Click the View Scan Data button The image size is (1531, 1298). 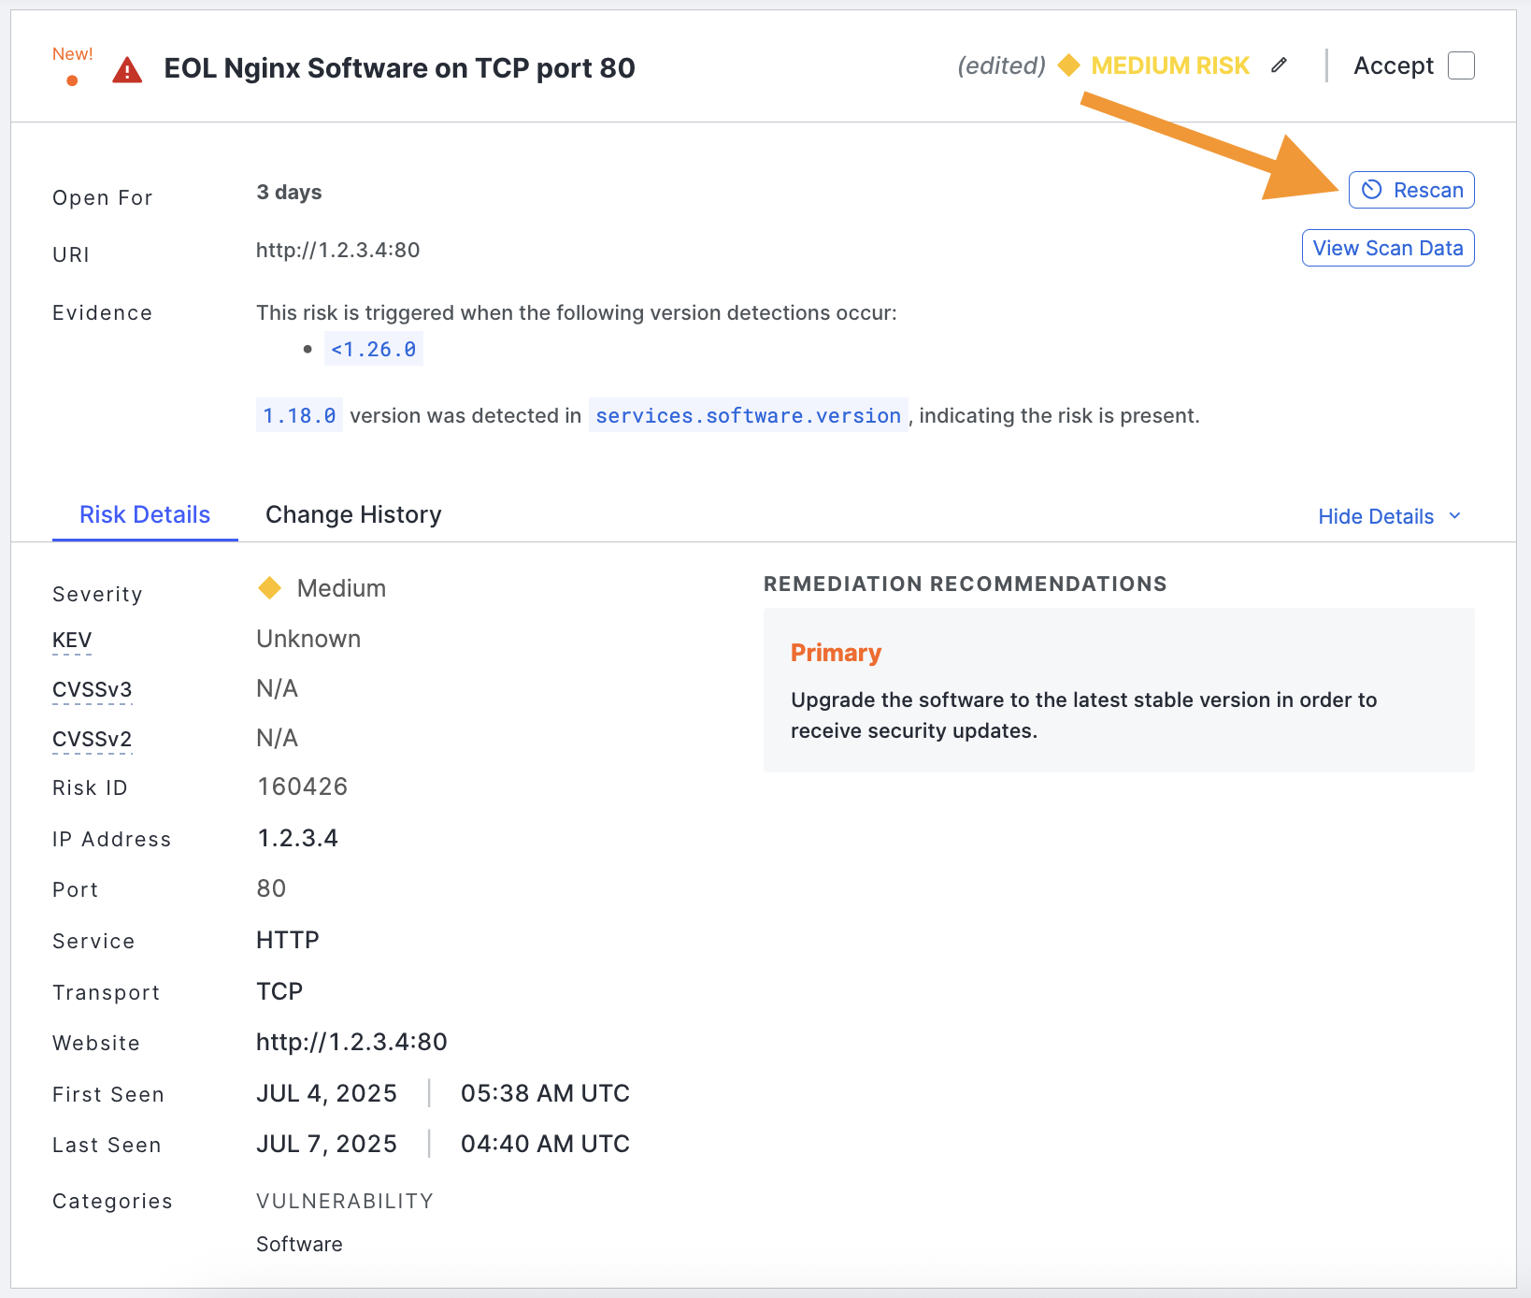click(1388, 248)
